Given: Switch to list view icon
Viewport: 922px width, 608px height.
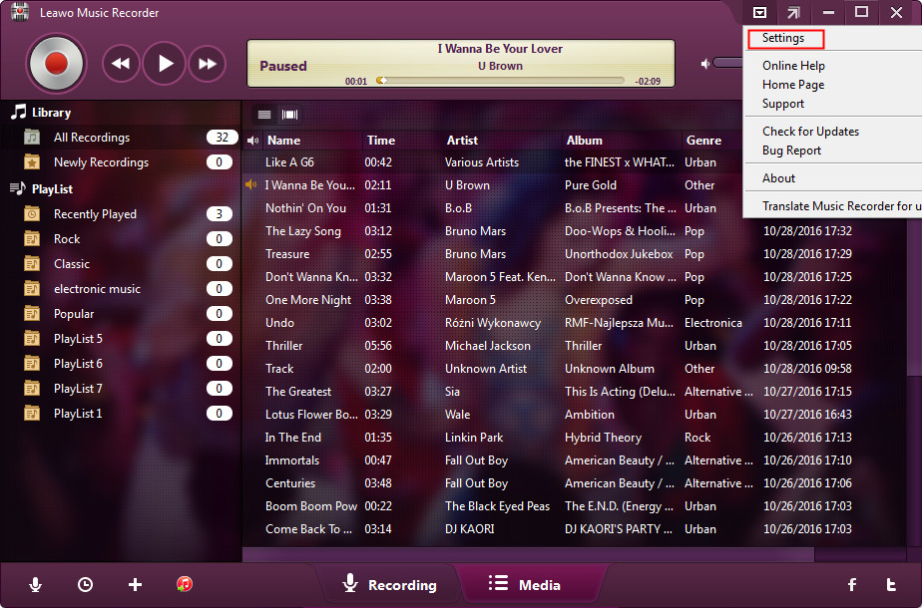Looking at the screenshot, I should point(264,115).
